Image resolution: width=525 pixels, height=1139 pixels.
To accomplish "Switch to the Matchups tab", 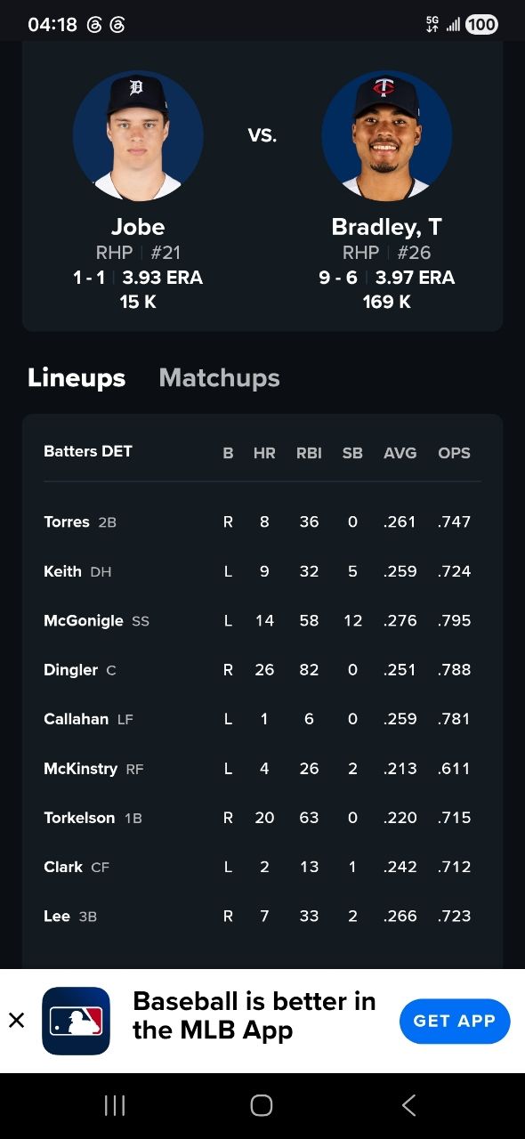I will point(219,378).
